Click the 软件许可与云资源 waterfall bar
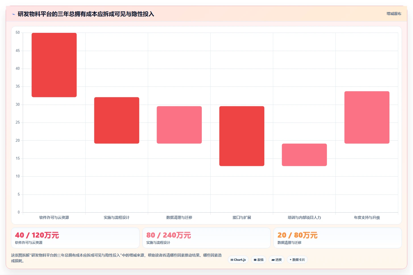The image size is (413, 275). tap(54, 65)
